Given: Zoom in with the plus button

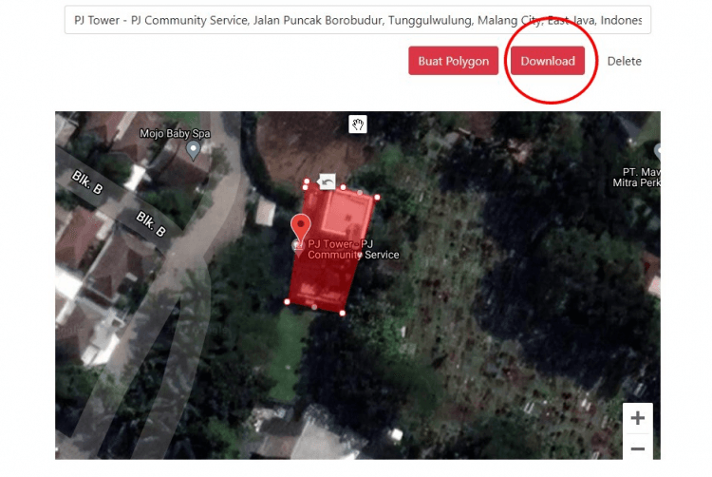Looking at the screenshot, I should tap(638, 418).
